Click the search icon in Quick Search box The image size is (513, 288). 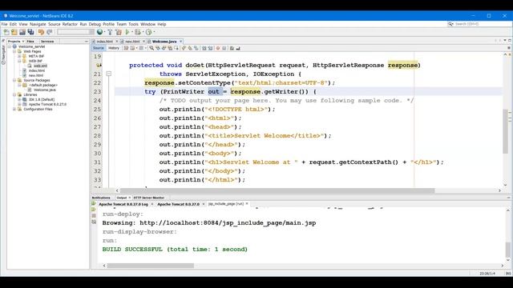pos(450,24)
